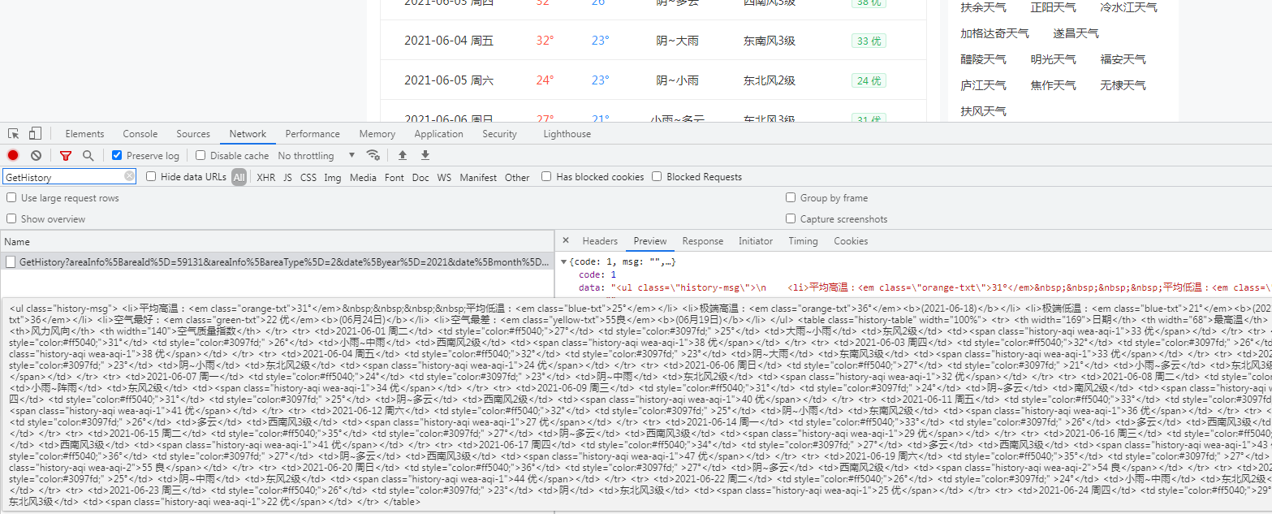Check Group by frame option

coord(791,197)
